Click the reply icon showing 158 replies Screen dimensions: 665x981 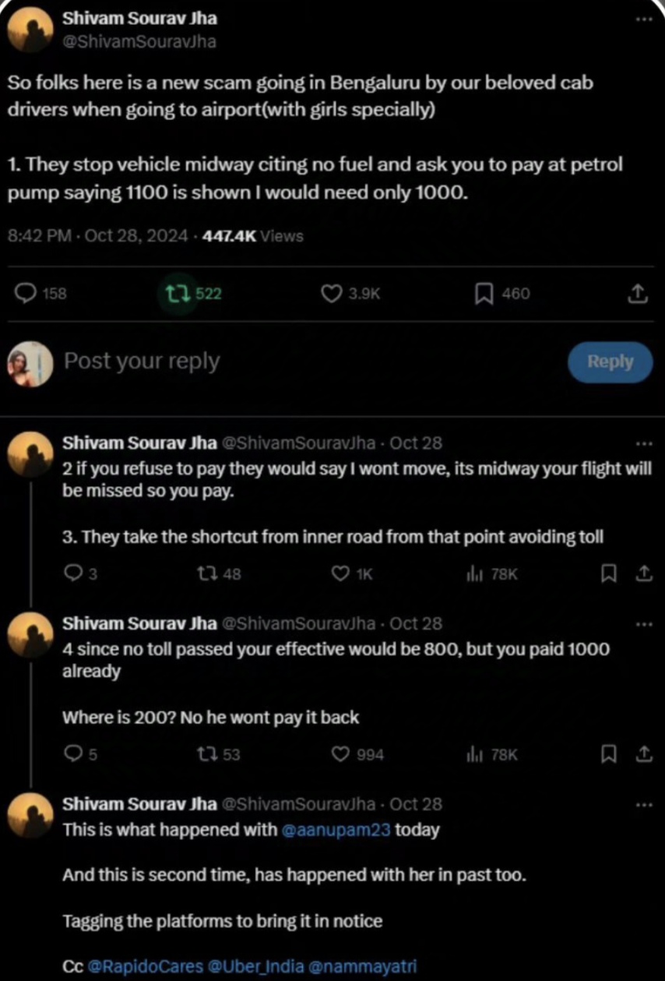[x=26, y=293]
